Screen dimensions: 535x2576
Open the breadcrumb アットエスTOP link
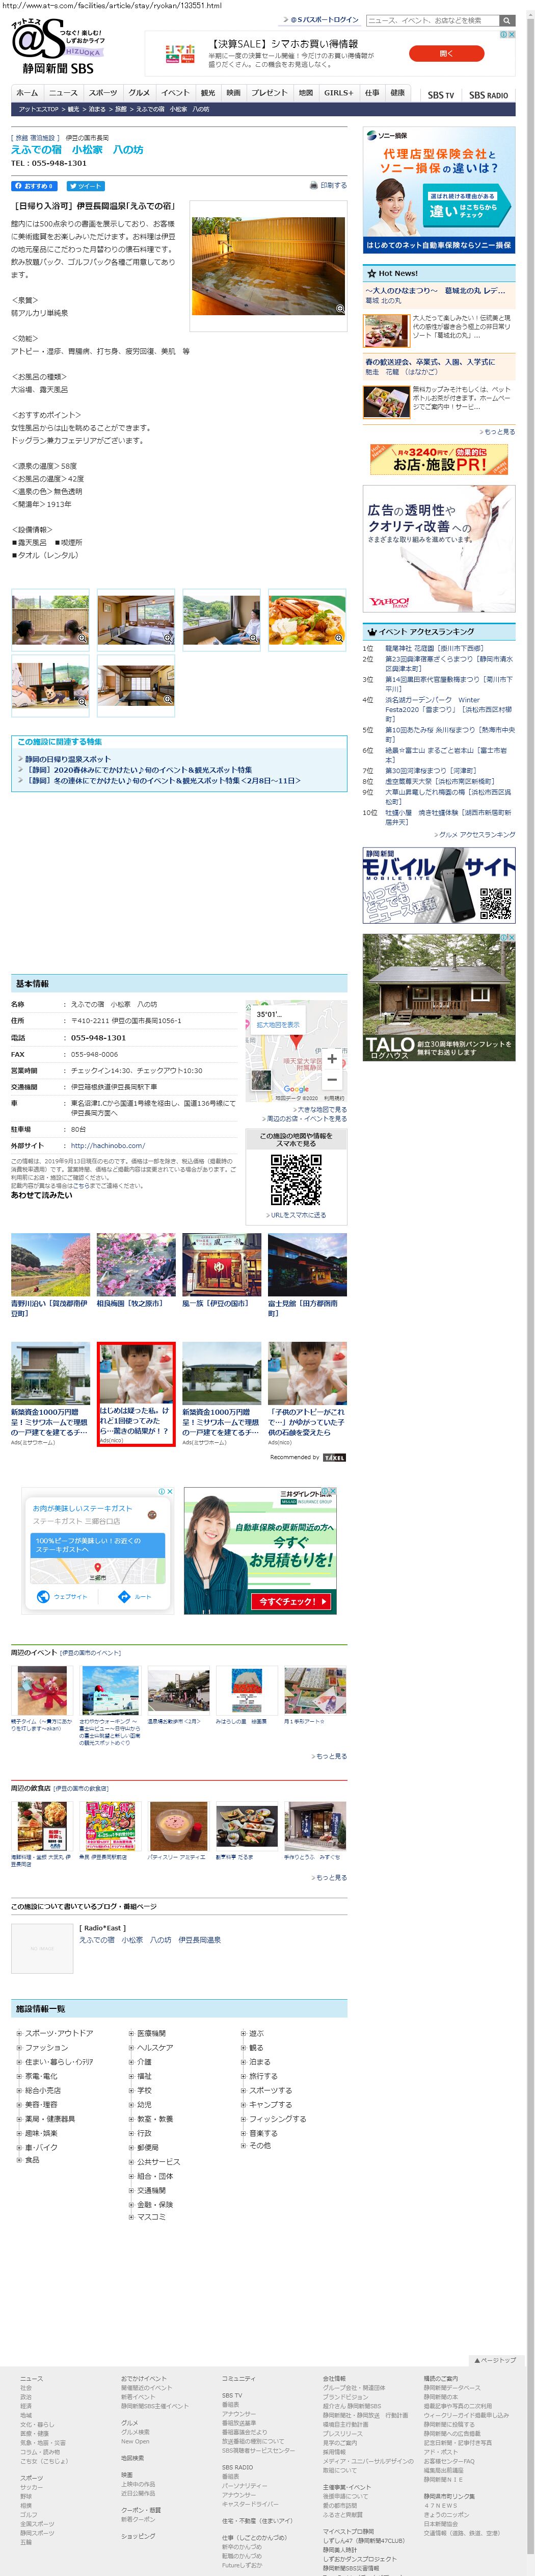click(x=38, y=109)
